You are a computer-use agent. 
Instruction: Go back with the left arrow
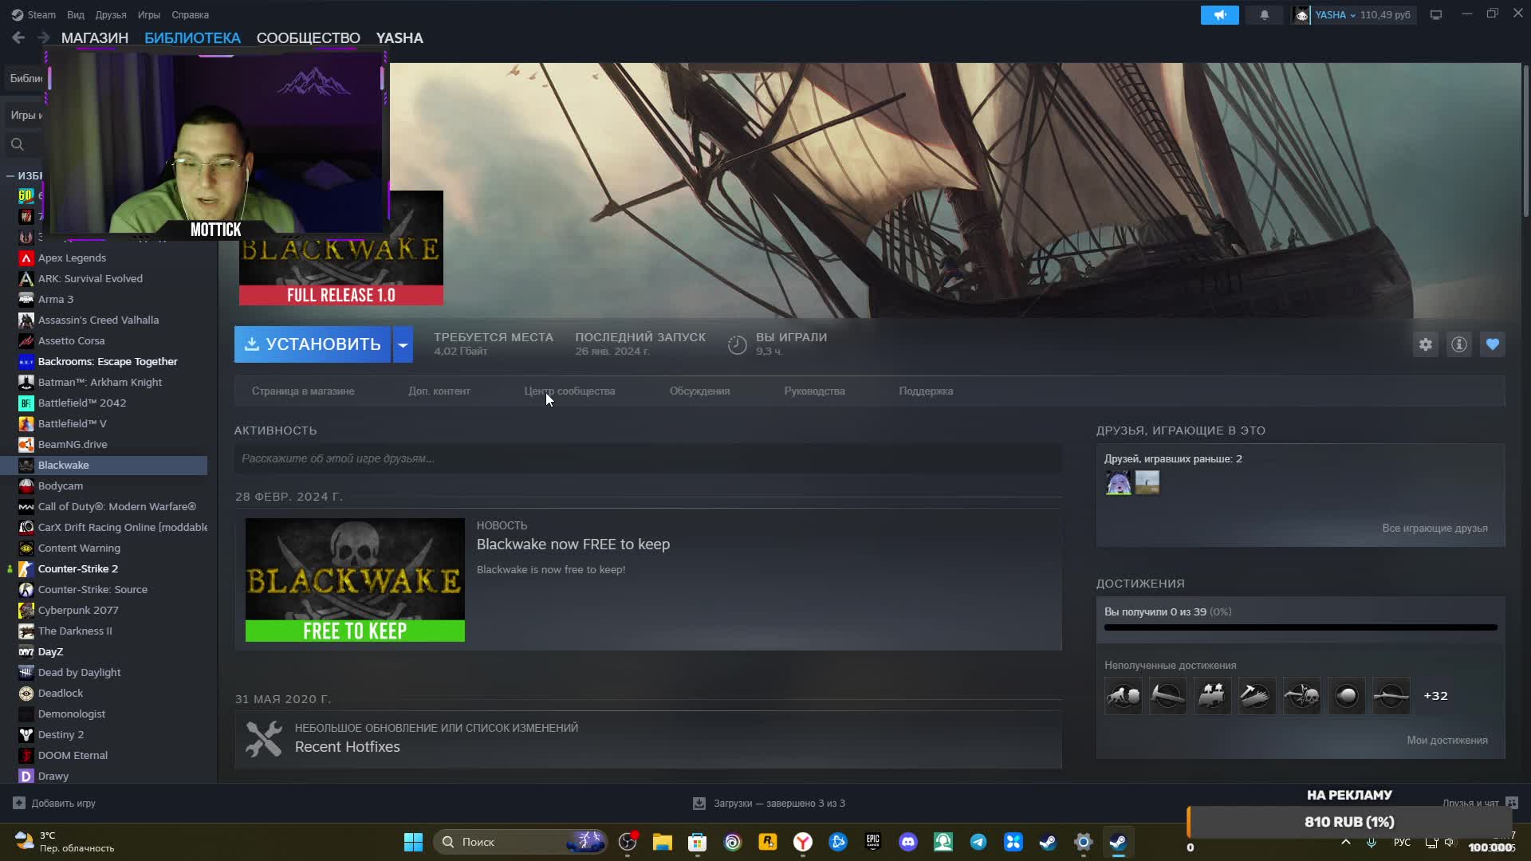point(18,37)
